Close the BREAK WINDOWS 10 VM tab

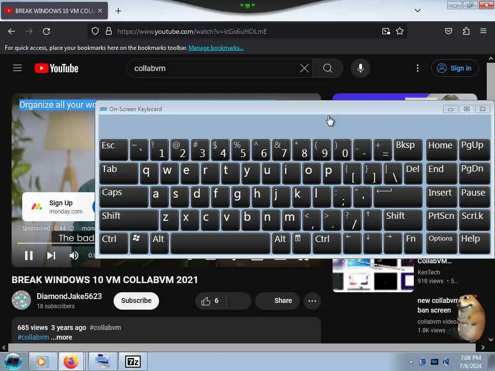(100, 11)
